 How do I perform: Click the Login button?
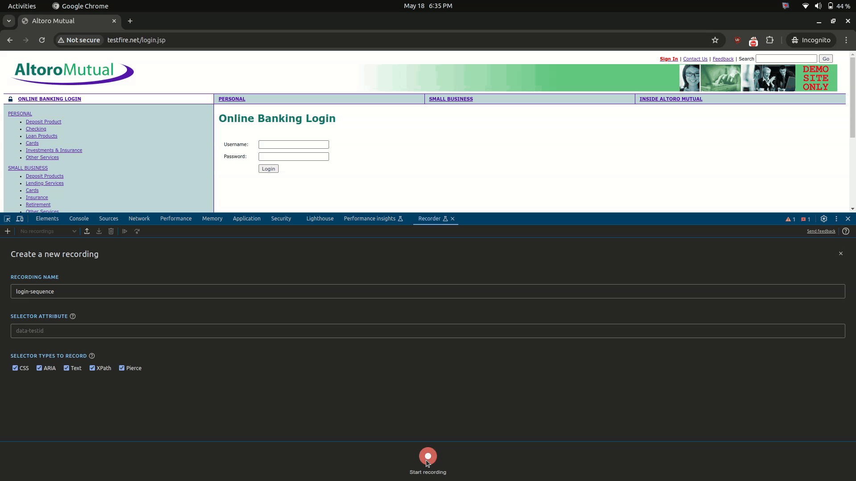pos(269,168)
